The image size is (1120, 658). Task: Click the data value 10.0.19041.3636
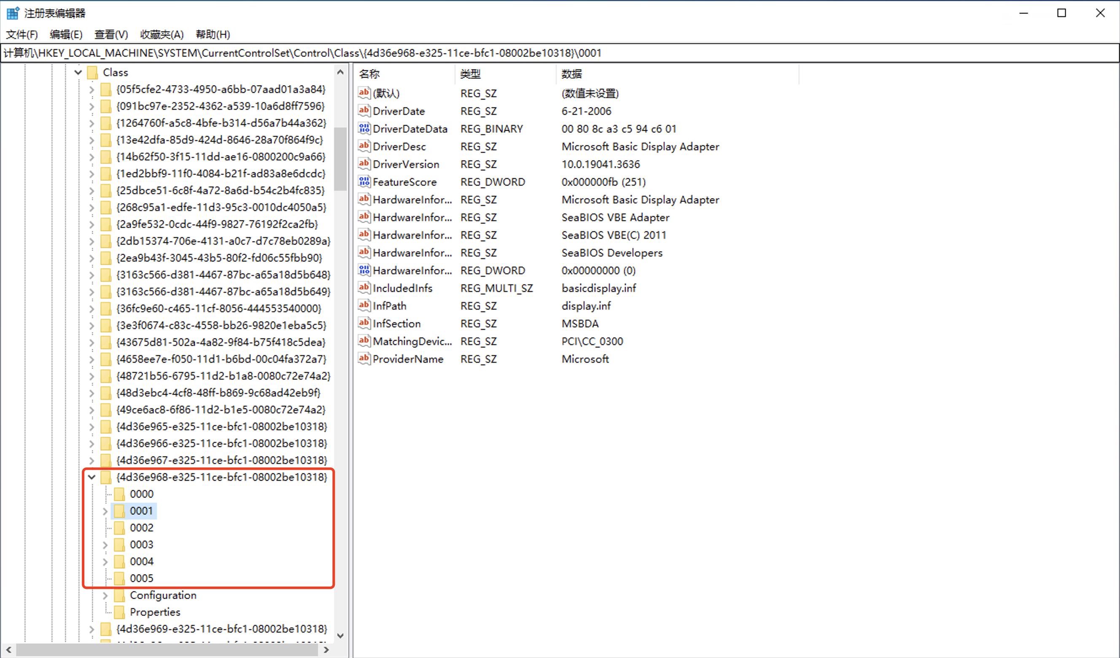pyautogui.click(x=600, y=164)
